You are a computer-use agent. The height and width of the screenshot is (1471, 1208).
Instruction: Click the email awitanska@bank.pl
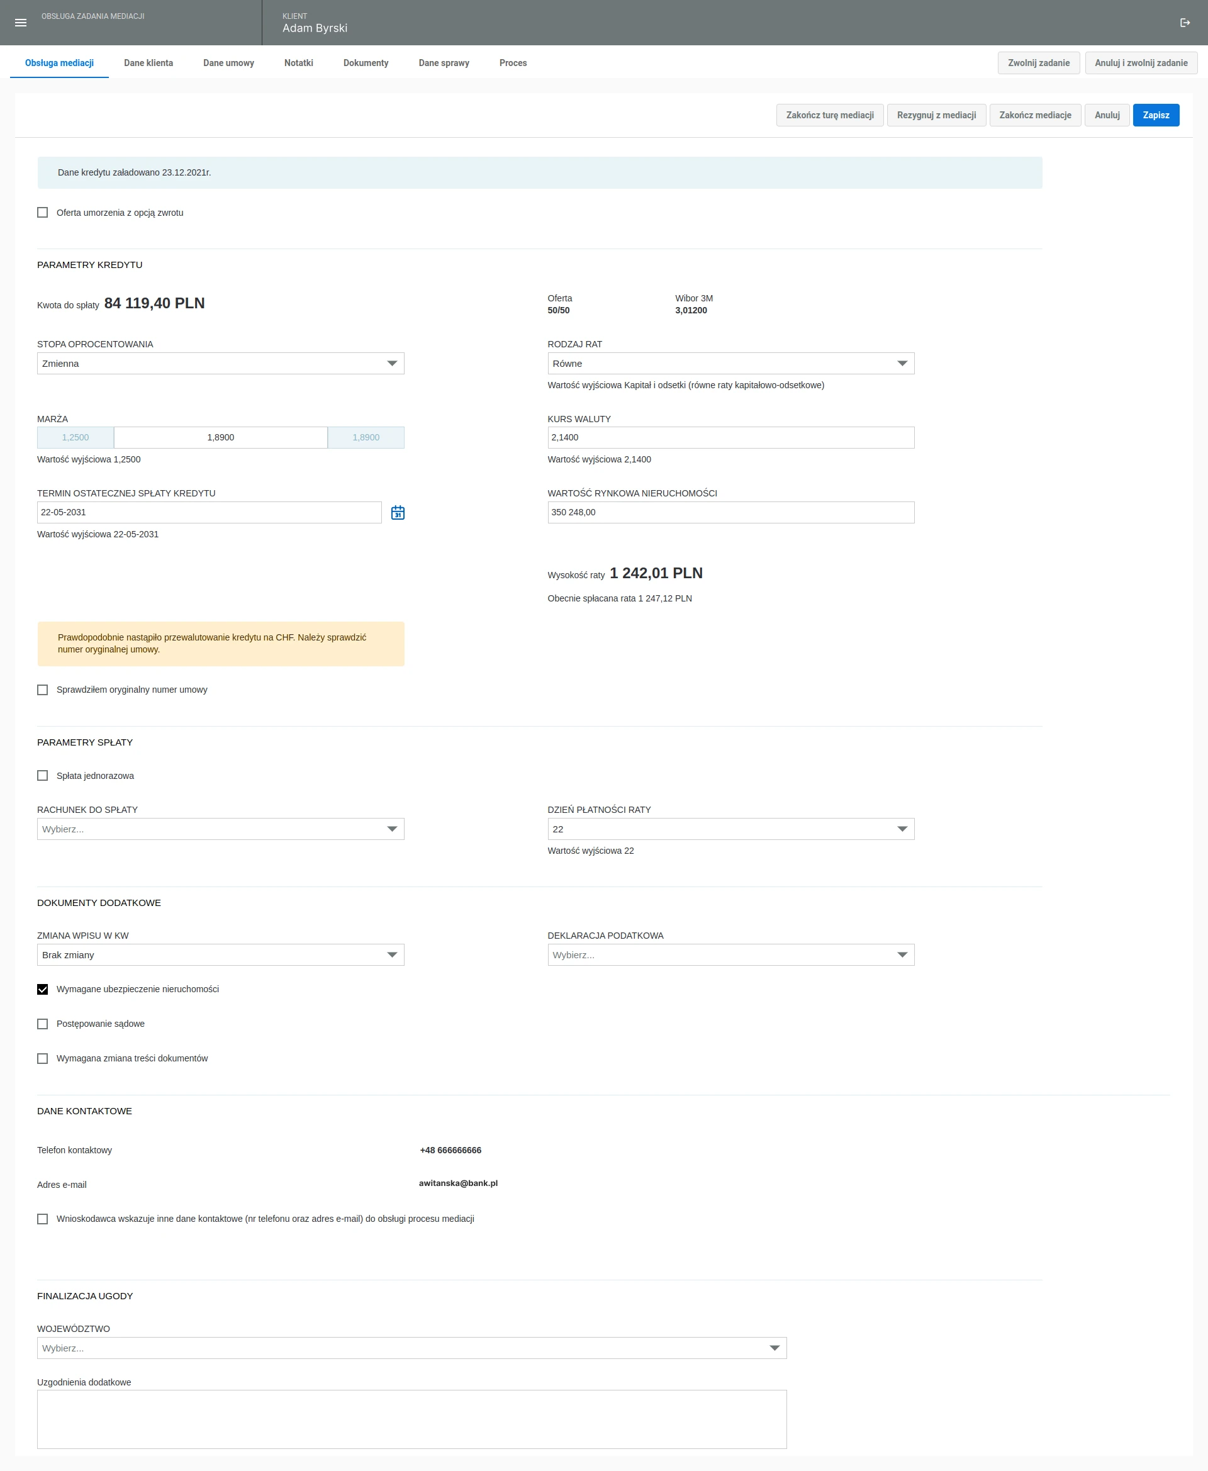(x=458, y=1183)
